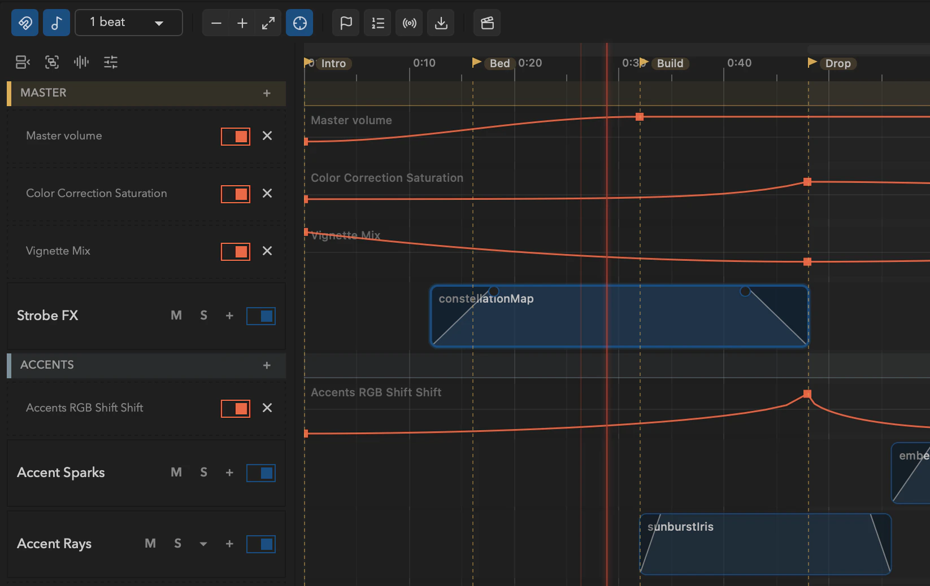
Task: Click the waveform icon in panel header
Action: pyautogui.click(x=81, y=62)
